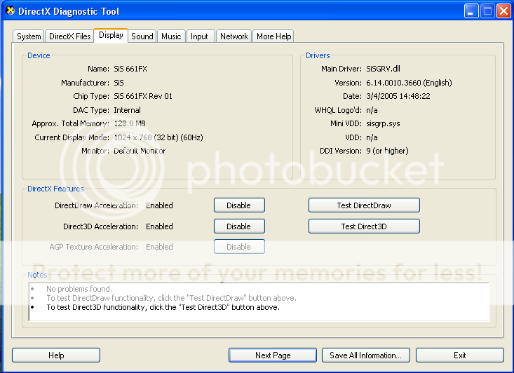Image resolution: width=514 pixels, height=373 pixels.
Task: Select the Test DirectDraw functionality note
Action: [x=171, y=298]
